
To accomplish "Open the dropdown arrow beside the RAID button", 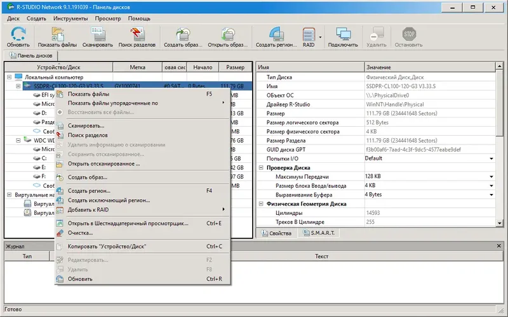I will pos(320,37).
